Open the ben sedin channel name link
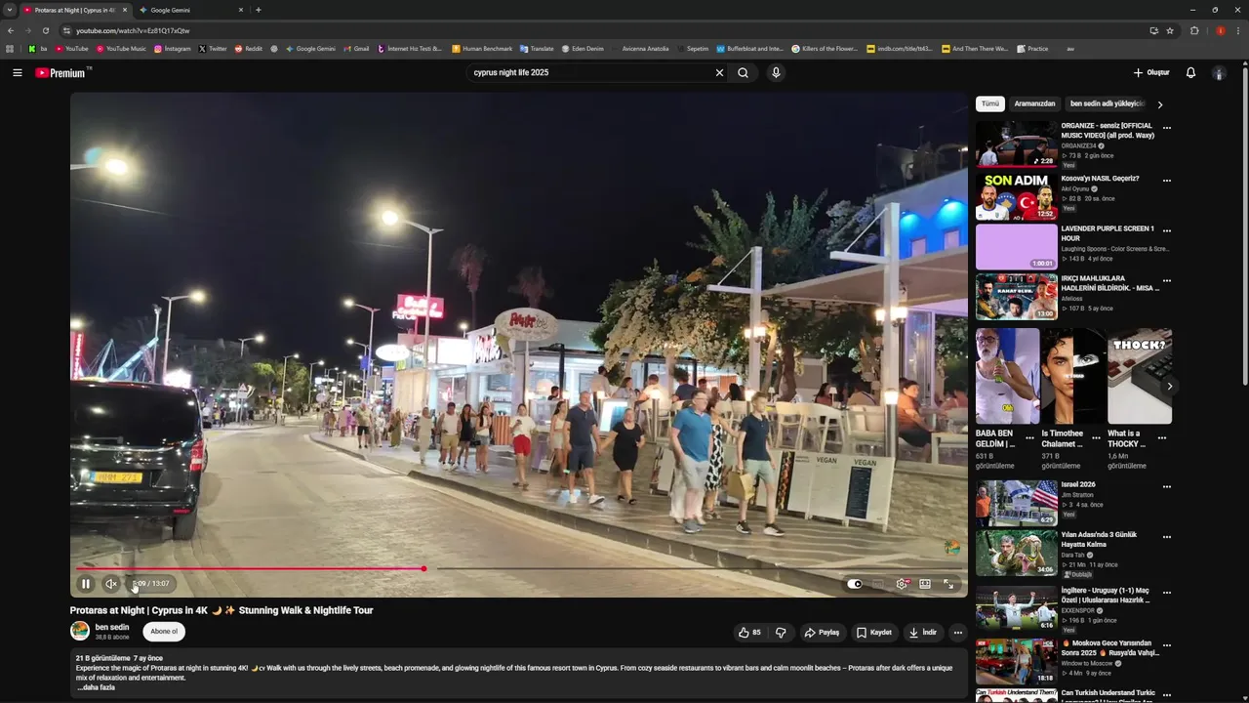 coord(112,627)
